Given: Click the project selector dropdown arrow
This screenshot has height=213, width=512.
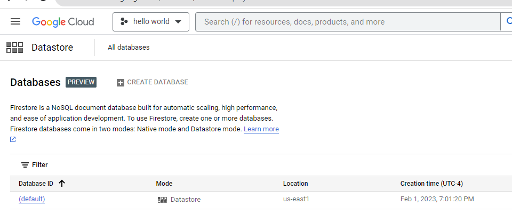Looking at the screenshot, I should [178, 22].
